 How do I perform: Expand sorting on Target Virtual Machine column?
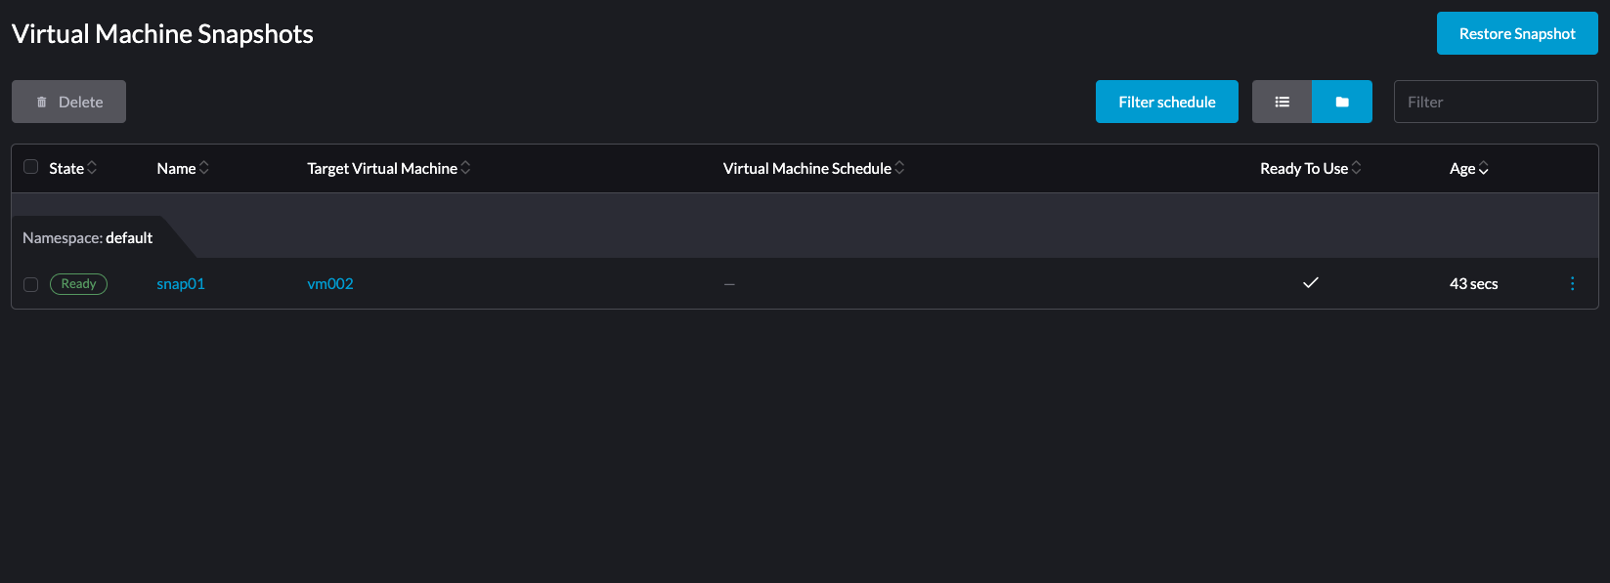coord(467,167)
